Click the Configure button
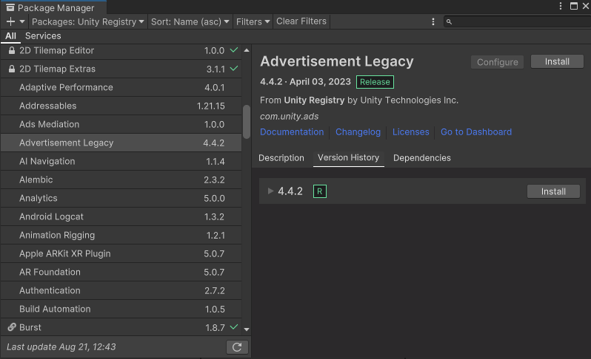This screenshot has width=591, height=359. point(497,62)
